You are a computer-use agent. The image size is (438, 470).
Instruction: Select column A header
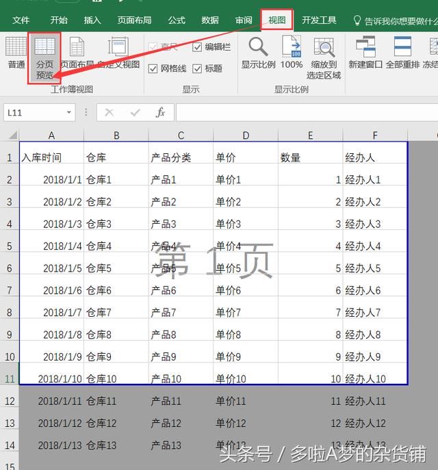(x=51, y=135)
